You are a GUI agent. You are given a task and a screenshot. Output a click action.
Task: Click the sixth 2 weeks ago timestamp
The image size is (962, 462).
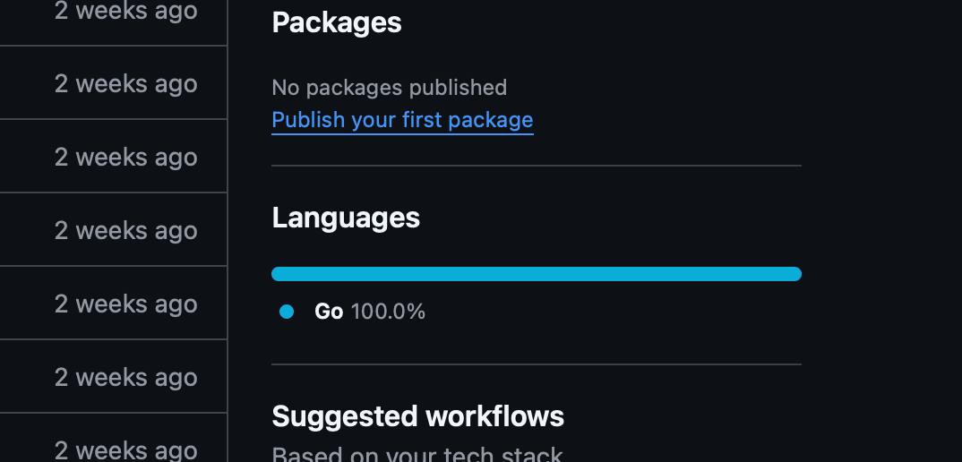point(125,378)
